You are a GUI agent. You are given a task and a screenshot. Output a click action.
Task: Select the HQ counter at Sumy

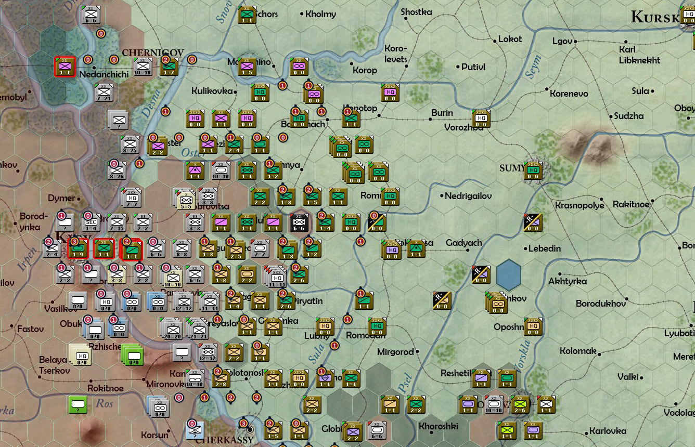(533, 171)
